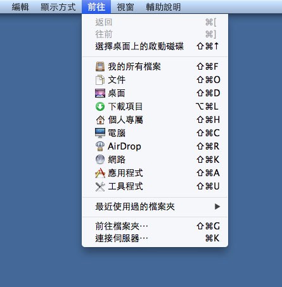This screenshot has height=287, width=282.
Task: Open the 個人專屬 Home house icon
Action: pos(100,120)
